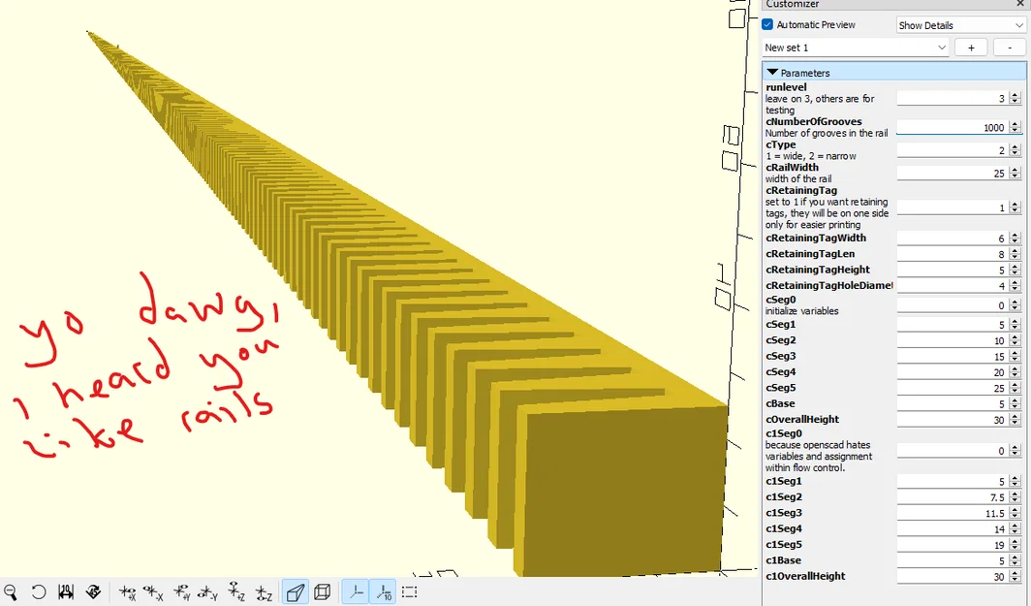View model from -Z axis
The image size is (1031, 606).
[262, 591]
